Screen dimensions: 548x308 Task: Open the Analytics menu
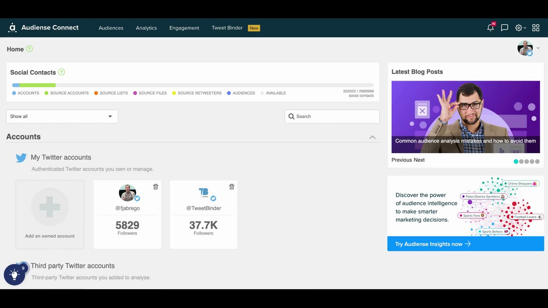pyautogui.click(x=146, y=28)
